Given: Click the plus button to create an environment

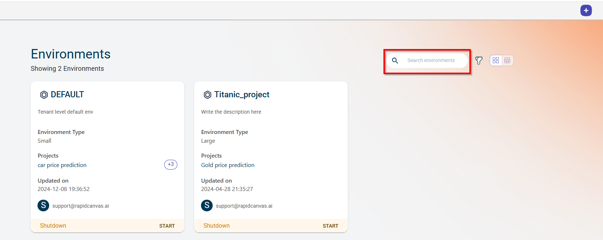Looking at the screenshot, I should [586, 11].
